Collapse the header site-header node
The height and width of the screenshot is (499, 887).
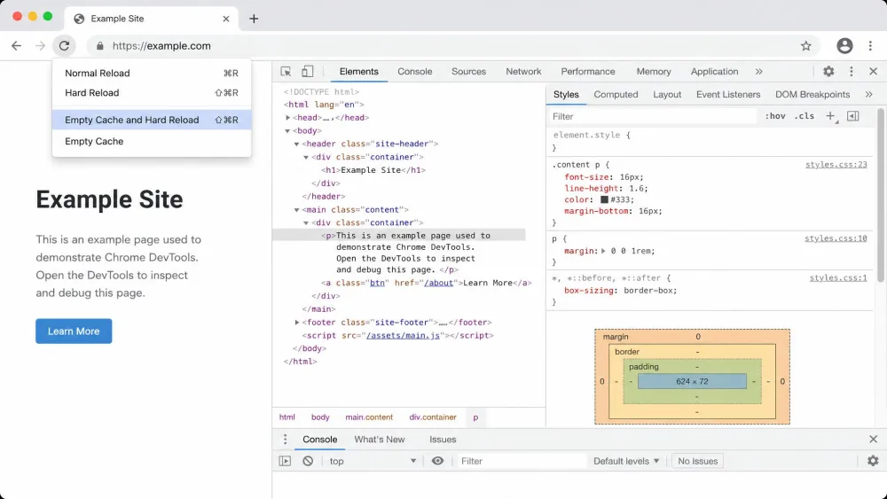point(296,144)
